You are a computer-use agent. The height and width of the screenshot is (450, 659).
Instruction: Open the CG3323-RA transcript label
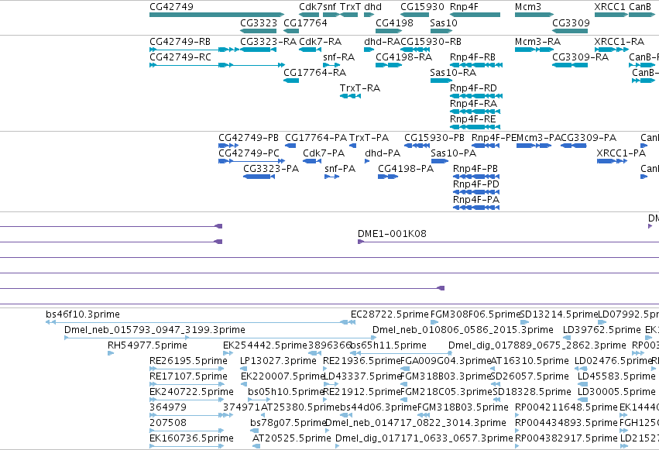[x=268, y=42]
